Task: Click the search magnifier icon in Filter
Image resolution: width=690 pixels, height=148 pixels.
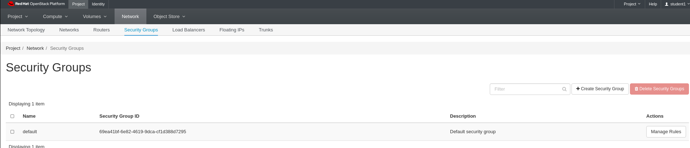Action: point(564,89)
